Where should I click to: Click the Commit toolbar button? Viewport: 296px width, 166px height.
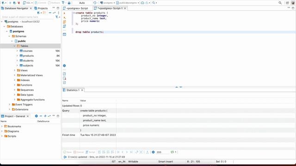(x=40, y=3)
